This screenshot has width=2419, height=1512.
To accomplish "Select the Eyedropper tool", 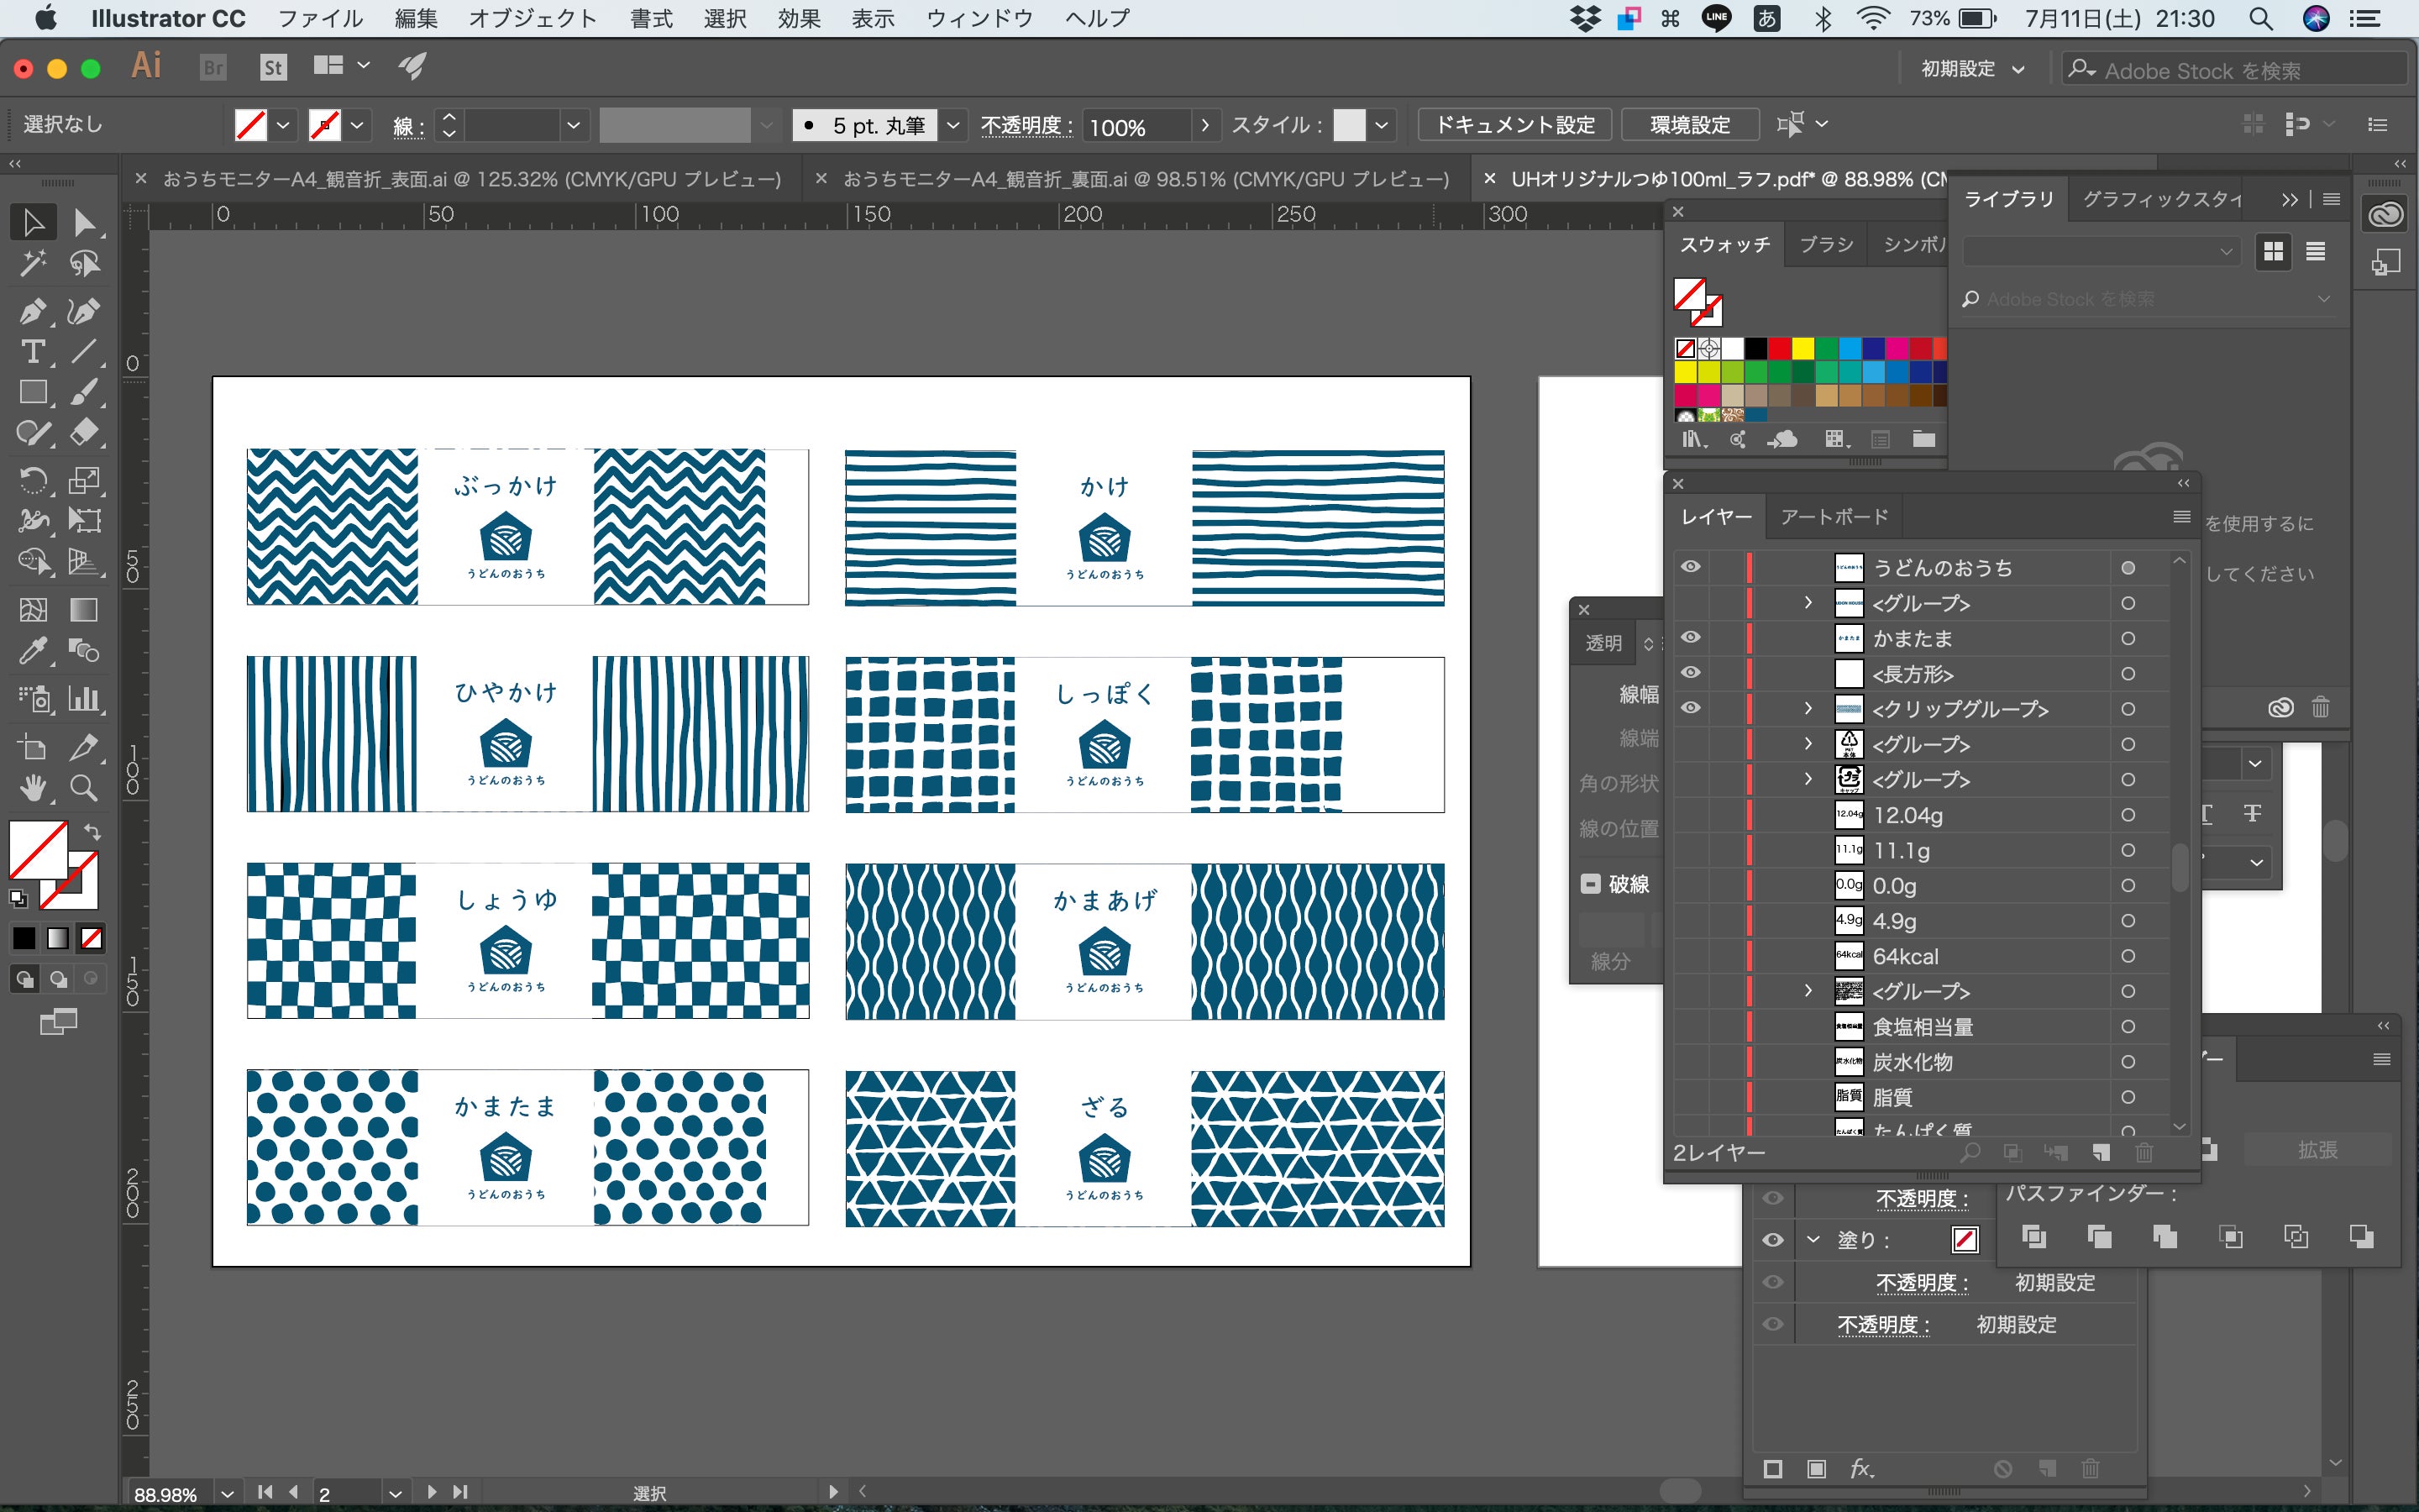I will click(32, 652).
